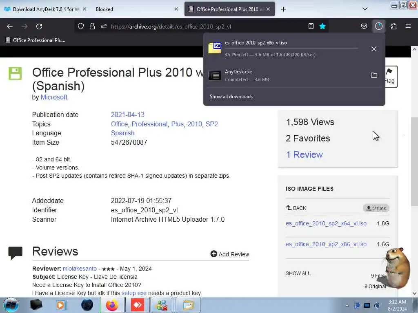The image size is (418, 313).
Task: Open the media player taskbar icon
Action: [61, 305]
